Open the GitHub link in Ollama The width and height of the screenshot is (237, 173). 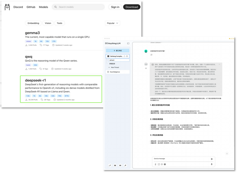[31, 7]
